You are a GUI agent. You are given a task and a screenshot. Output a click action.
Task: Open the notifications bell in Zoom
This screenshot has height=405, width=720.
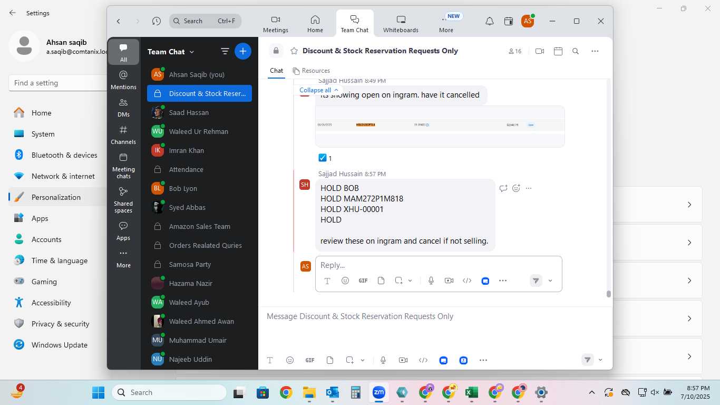(490, 21)
